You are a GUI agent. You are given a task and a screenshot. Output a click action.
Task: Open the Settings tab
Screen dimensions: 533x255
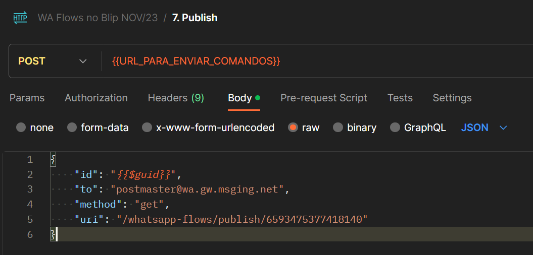pos(452,98)
